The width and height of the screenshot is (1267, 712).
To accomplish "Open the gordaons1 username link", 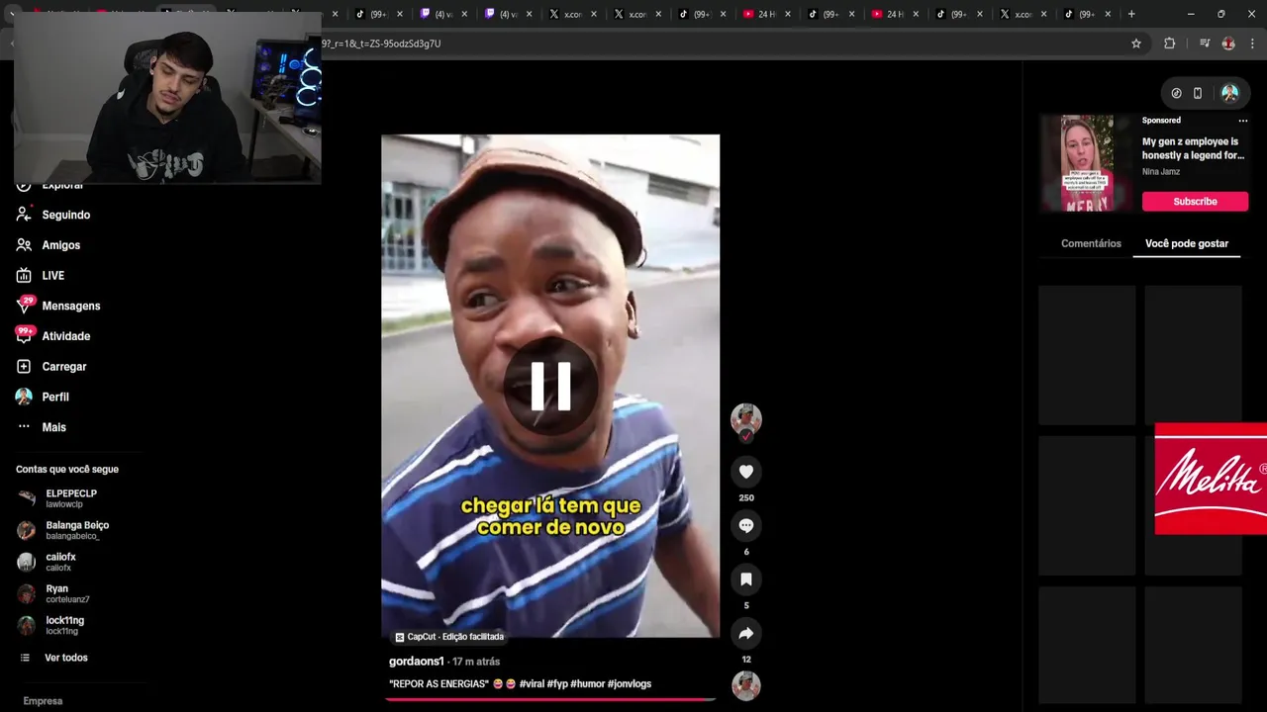I will (417, 662).
